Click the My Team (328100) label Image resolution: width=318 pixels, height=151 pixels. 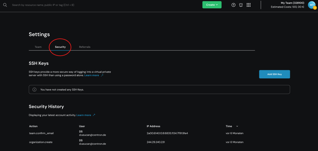(292, 3)
